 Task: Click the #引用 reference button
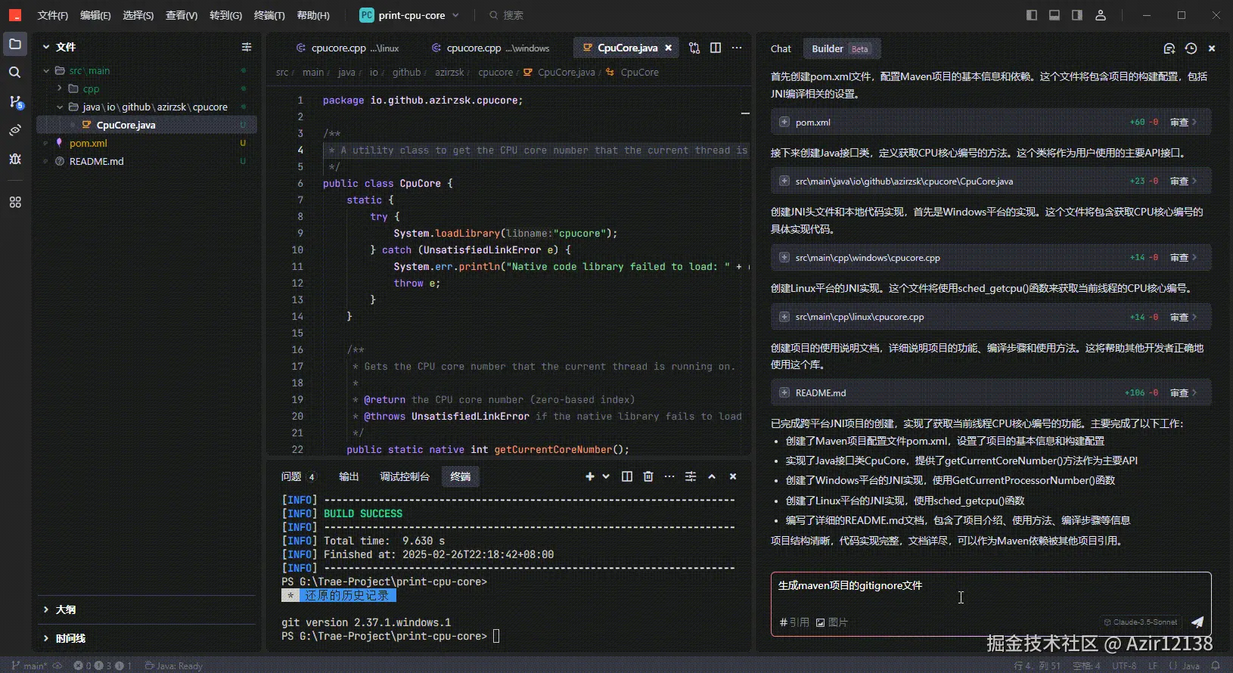tap(794, 622)
